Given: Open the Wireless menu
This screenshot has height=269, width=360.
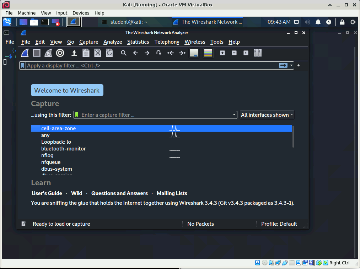Looking at the screenshot, I should point(195,42).
